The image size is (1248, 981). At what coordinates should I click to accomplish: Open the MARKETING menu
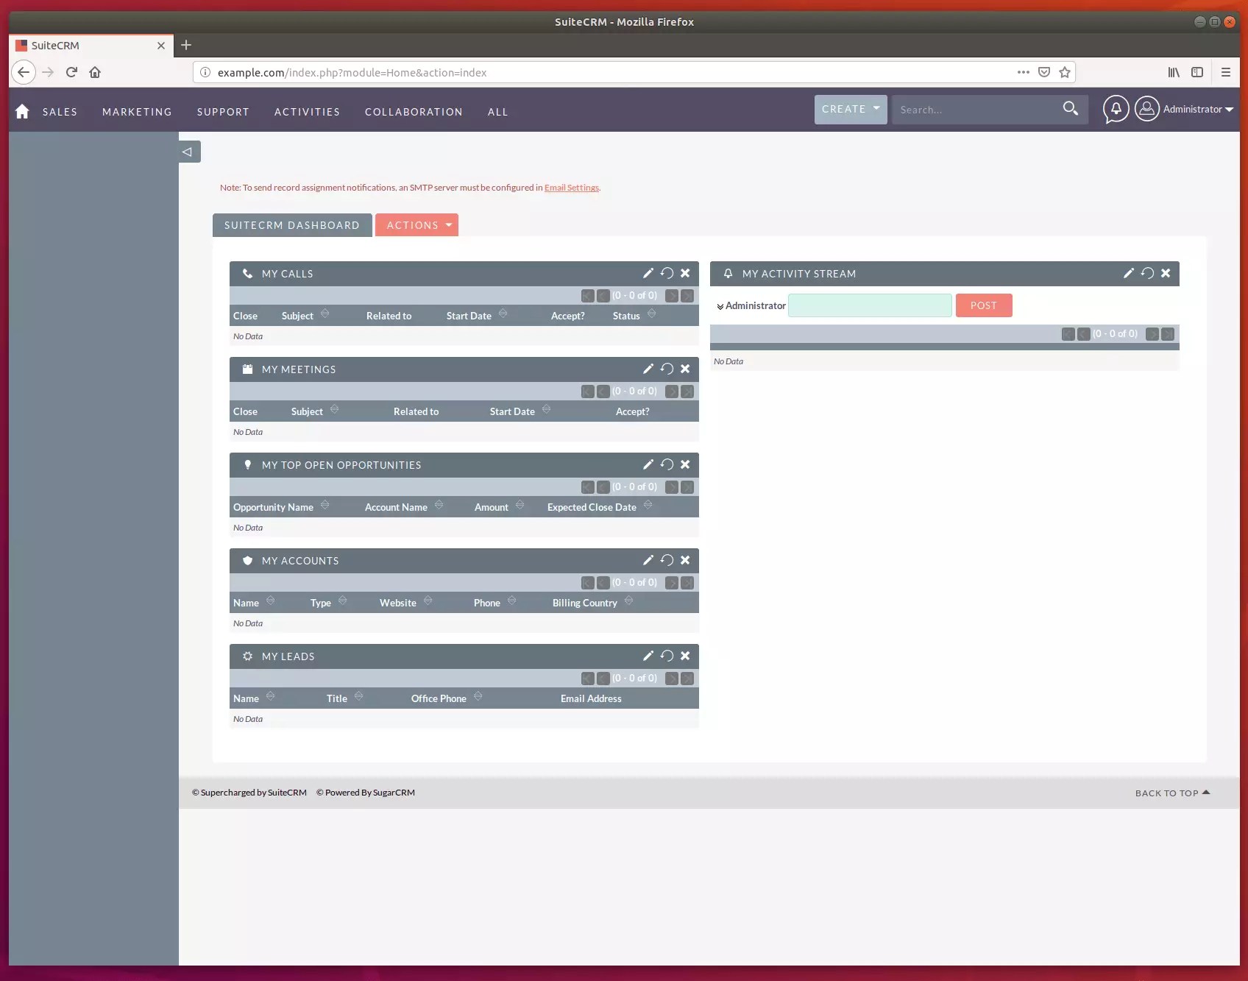[137, 112]
